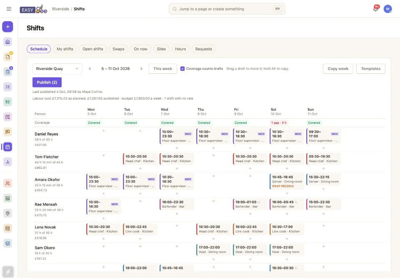Click the Saturday '1 gap · 4 h' coverage badge

(279, 123)
